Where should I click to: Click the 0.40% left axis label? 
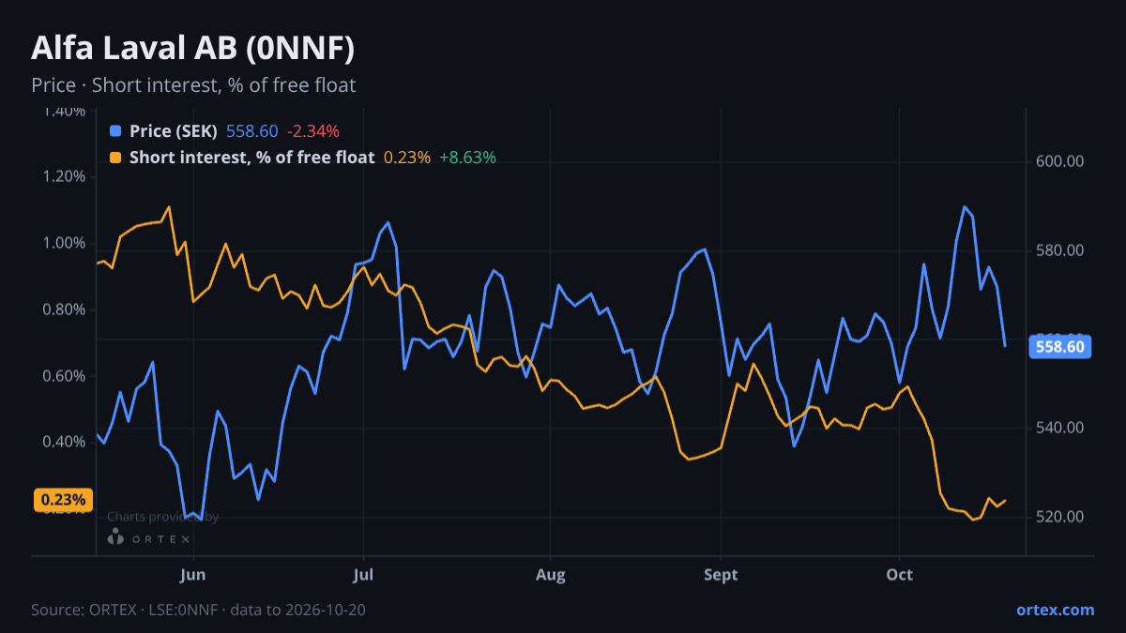64,442
